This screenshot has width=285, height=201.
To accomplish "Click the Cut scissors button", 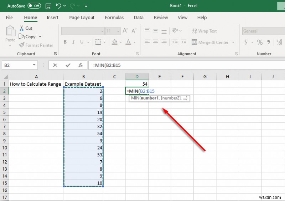I will point(26,28).
